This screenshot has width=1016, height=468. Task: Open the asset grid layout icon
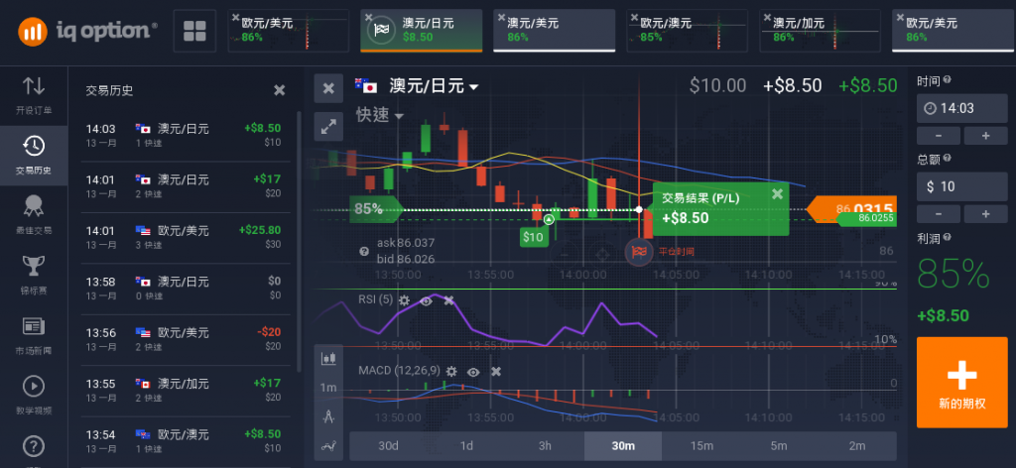194,31
